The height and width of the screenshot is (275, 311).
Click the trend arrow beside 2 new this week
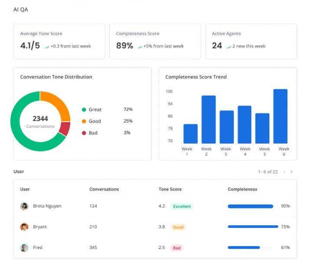229,47
